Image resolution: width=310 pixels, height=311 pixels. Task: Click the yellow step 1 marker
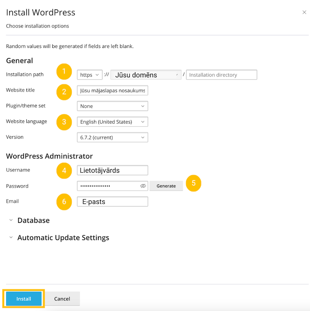pyautogui.click(x=64, y=71)
